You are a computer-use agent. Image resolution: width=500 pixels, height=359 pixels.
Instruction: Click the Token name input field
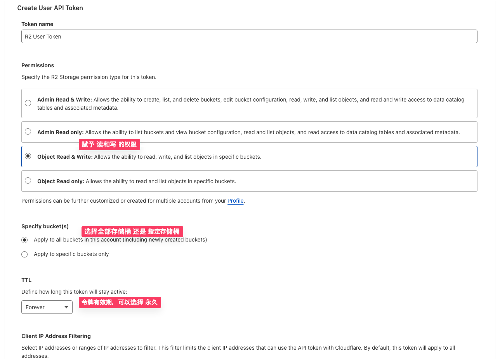[249, 37]
